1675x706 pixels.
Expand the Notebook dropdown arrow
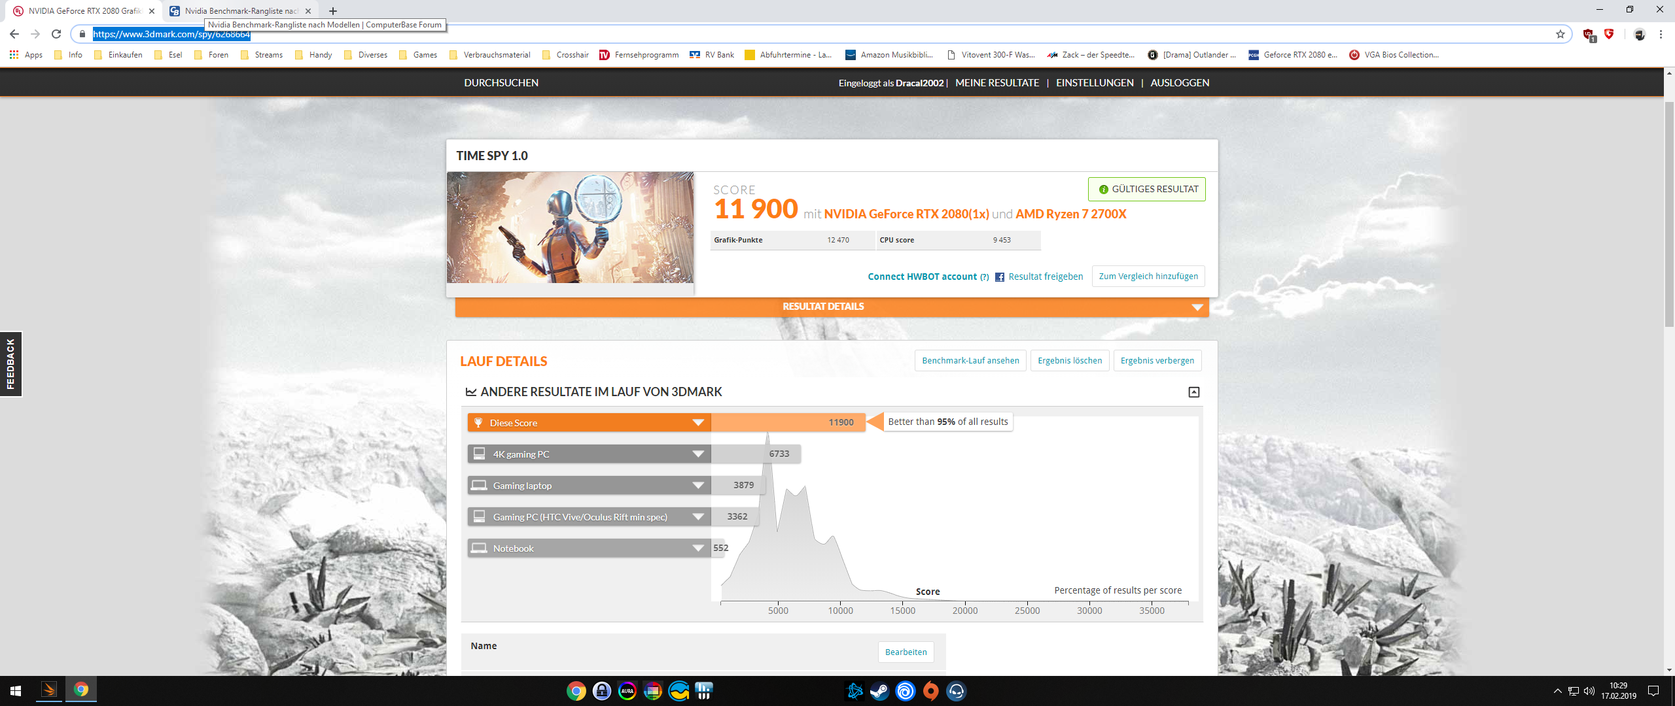(x=698, y=548)
